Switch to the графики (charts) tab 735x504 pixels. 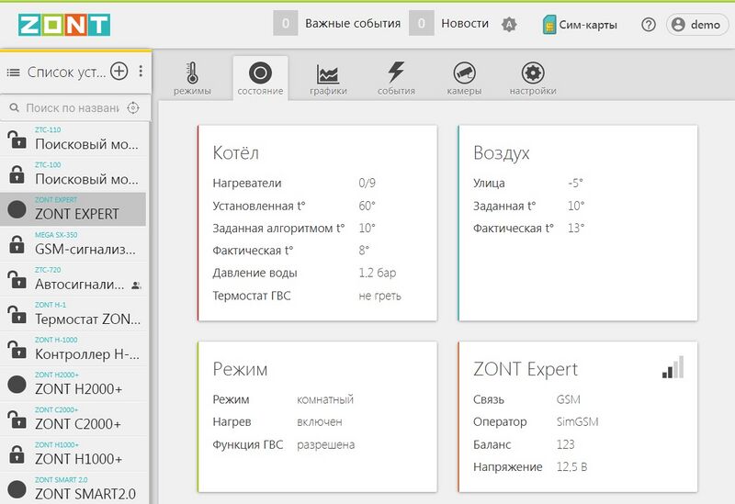pos(327,79)
